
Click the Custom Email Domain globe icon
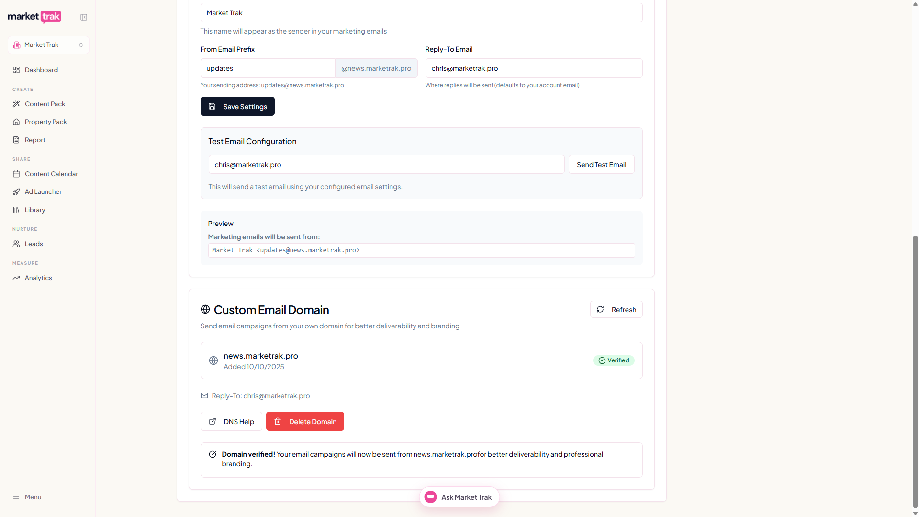(205, 310)
